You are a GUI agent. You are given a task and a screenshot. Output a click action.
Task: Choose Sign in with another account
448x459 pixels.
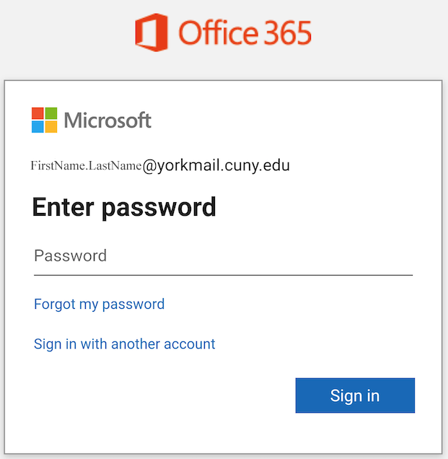click(125, 344)
